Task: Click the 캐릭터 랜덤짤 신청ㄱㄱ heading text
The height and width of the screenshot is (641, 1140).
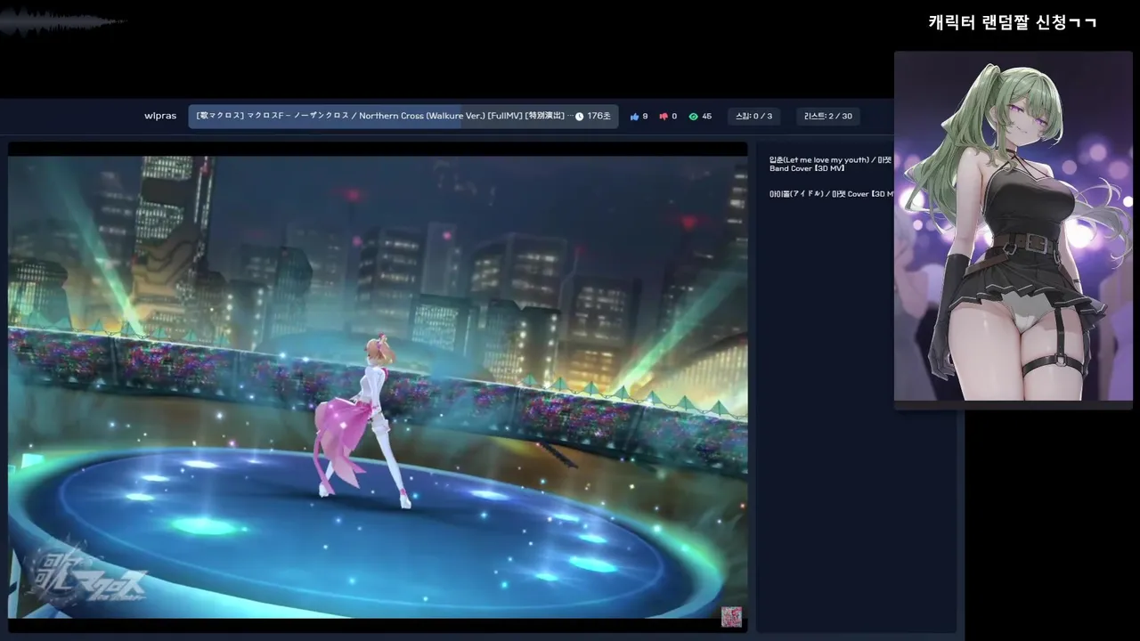Action: (1012, 22)
